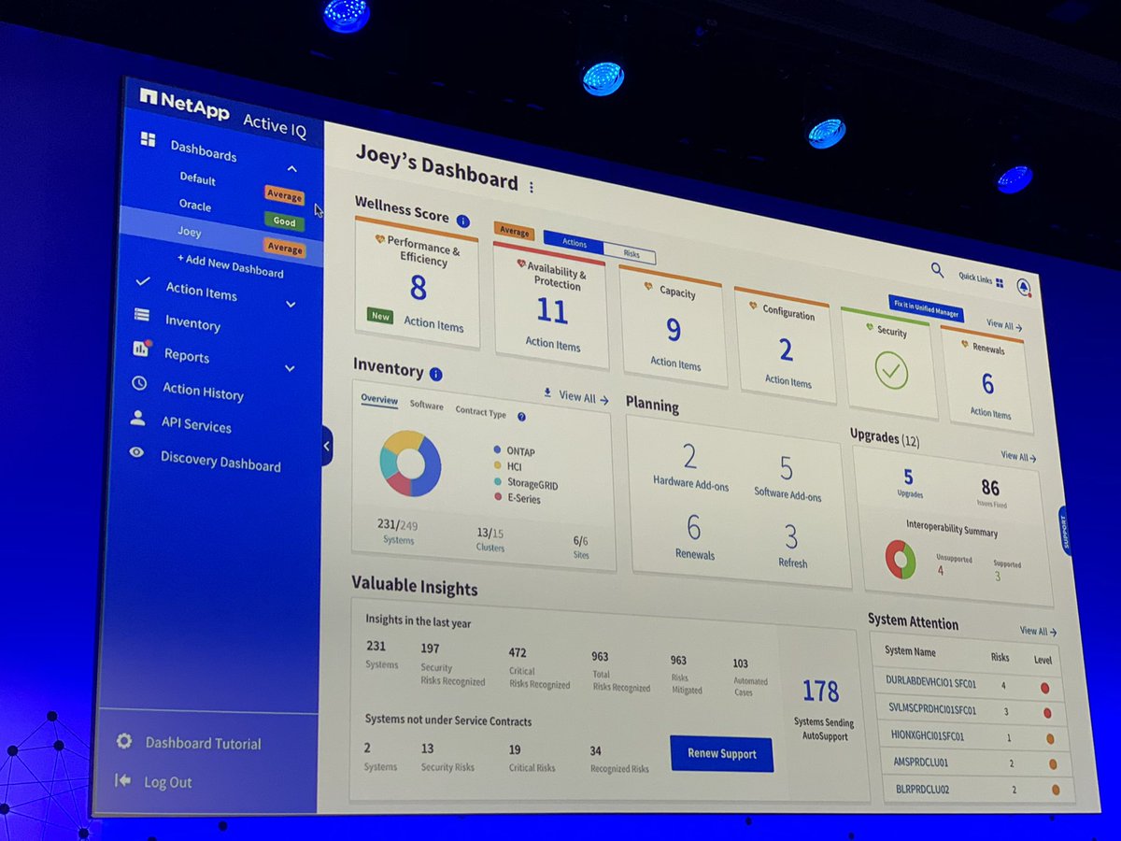1121x841 pixels.
Task: Switch the Wellness toggle to Risks
Action: click(630, 253)
